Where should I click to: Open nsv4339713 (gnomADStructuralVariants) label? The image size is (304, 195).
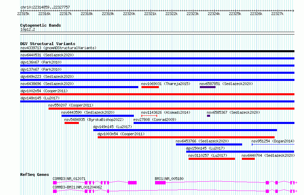(58, 48)
